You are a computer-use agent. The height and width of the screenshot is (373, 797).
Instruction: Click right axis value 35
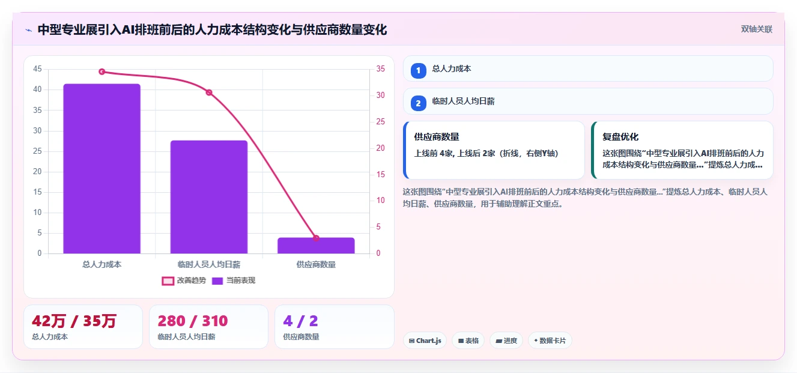[x=381, y=69]
